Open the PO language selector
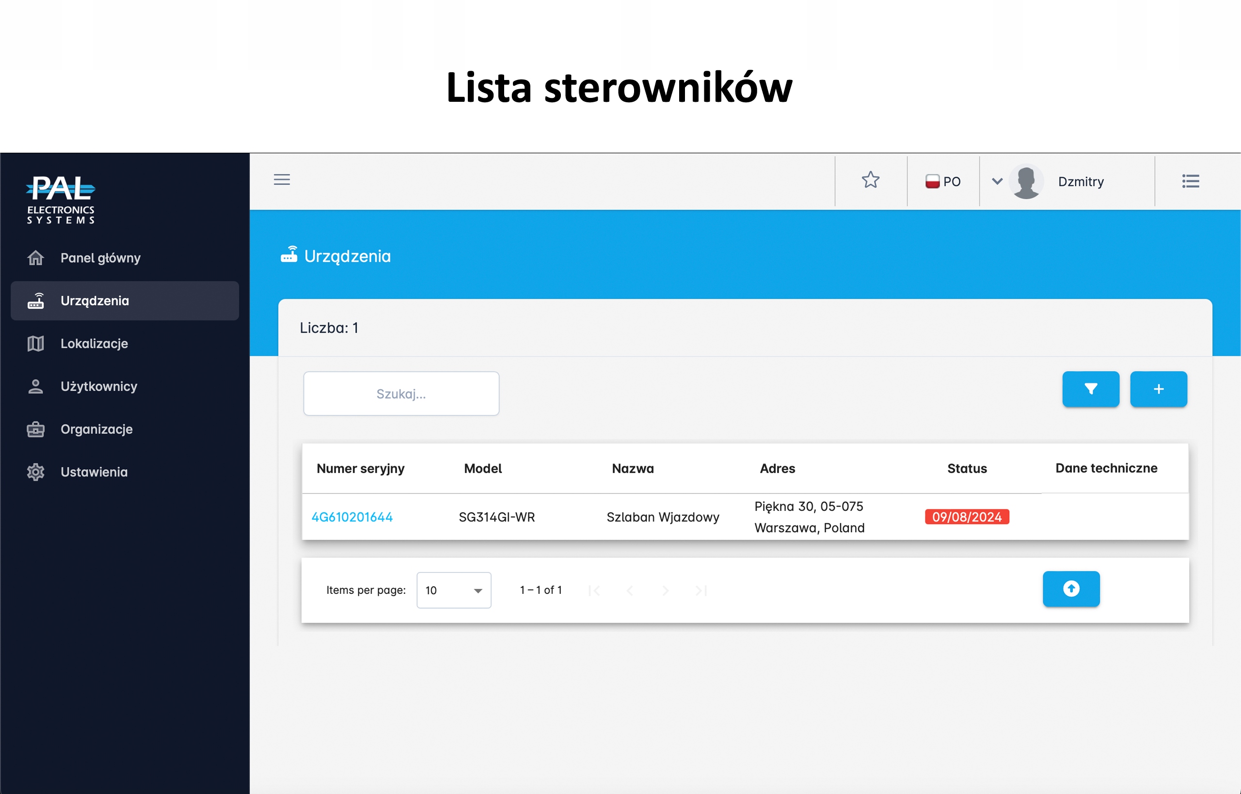Screen dimensions: 1241x794 click(x=943, y=181)
